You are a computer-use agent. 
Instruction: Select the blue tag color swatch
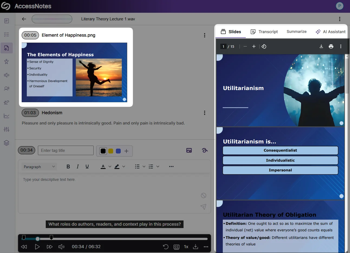click(x=118, y=151)
